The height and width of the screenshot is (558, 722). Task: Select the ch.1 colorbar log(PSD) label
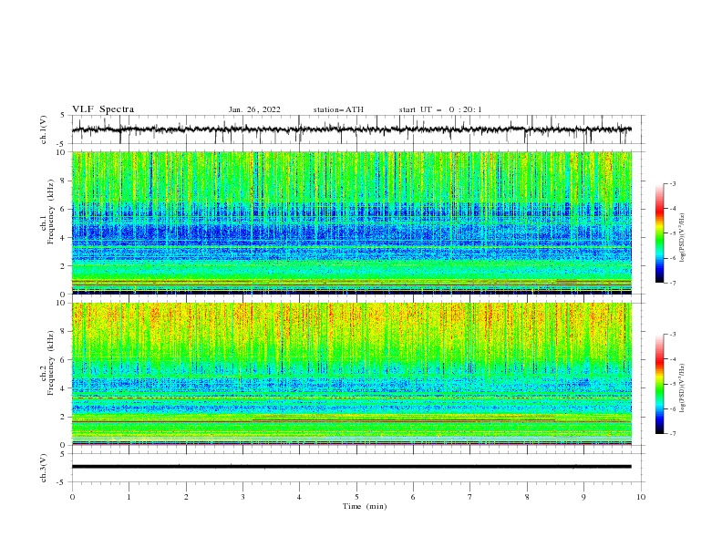click(682, 238)
